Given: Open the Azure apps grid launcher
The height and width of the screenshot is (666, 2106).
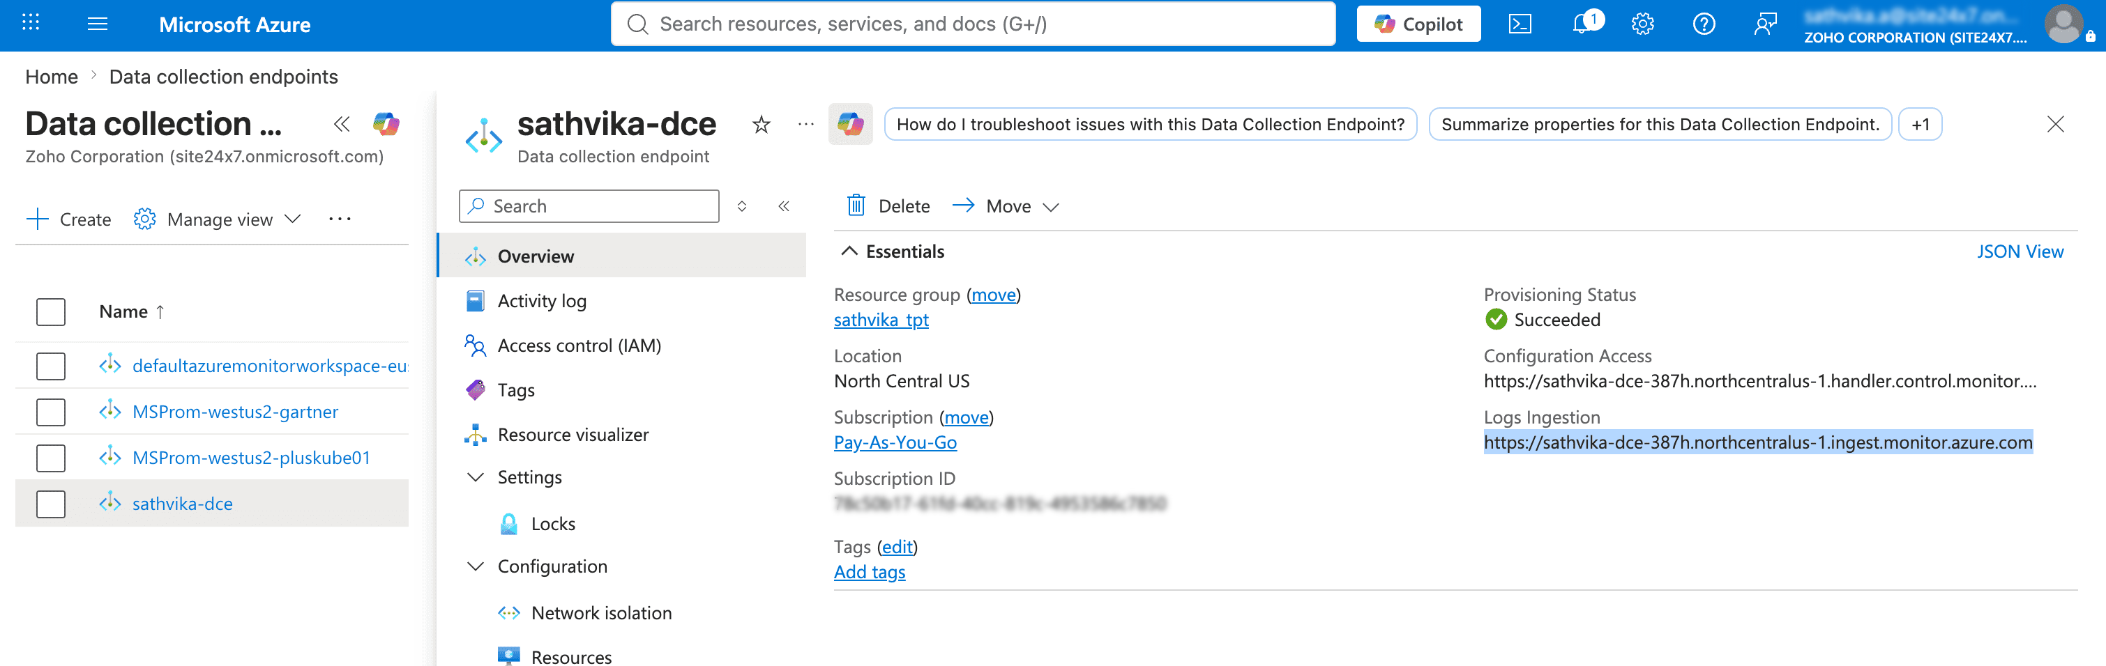Looking at the screenshot, I should click(x=30, y=22).
